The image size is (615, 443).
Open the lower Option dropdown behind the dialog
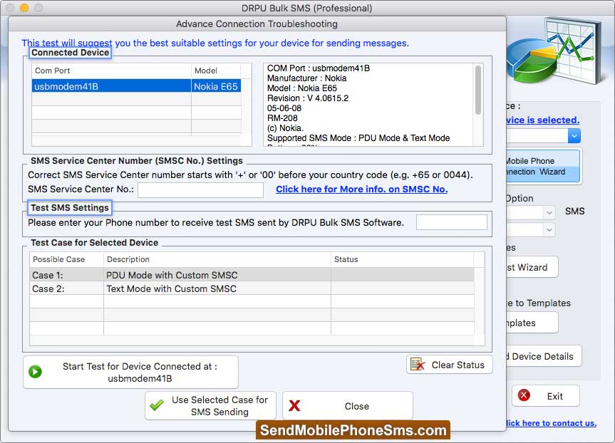coord(549,230)
